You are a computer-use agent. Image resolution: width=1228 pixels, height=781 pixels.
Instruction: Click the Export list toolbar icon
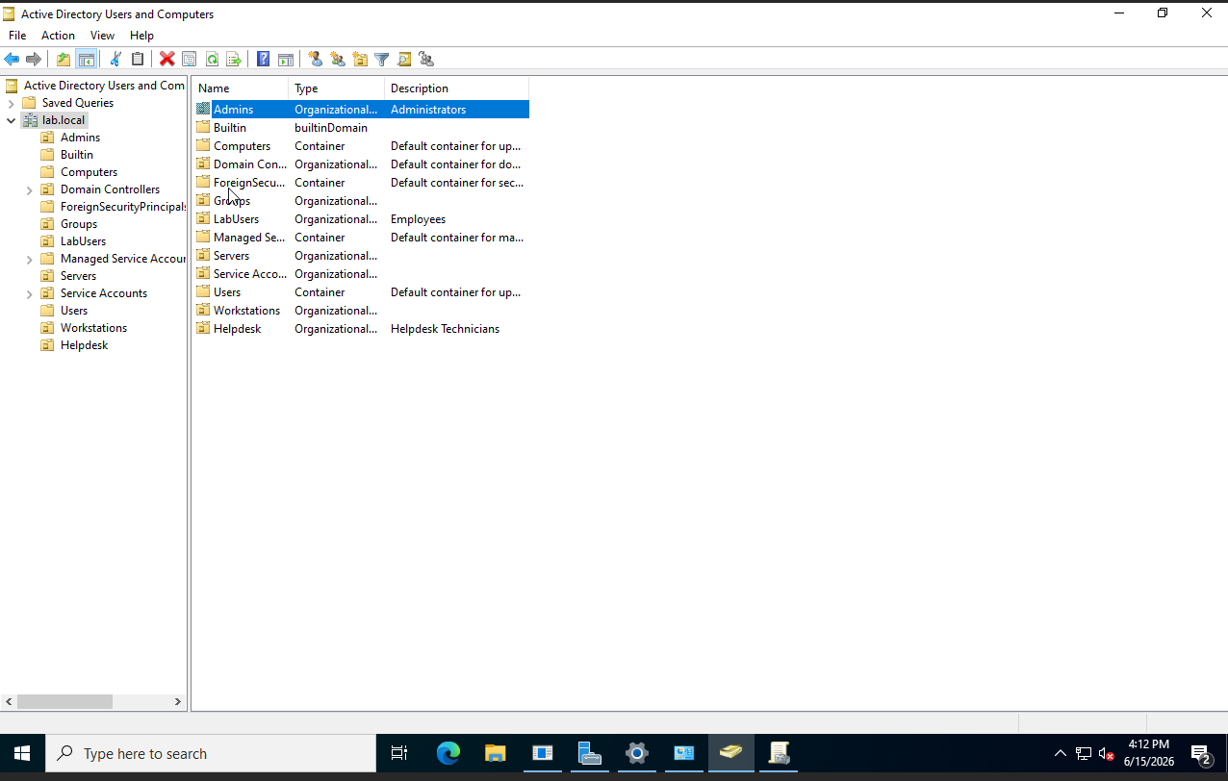[x=234, y=60]
